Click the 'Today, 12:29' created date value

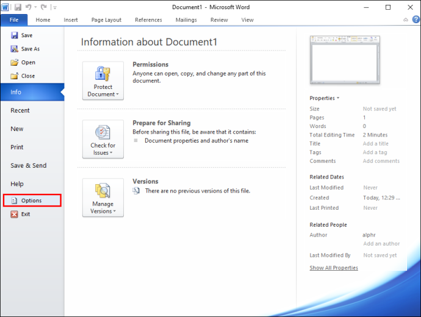(381, 198)
